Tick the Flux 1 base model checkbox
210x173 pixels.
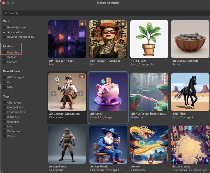(5, 82)
